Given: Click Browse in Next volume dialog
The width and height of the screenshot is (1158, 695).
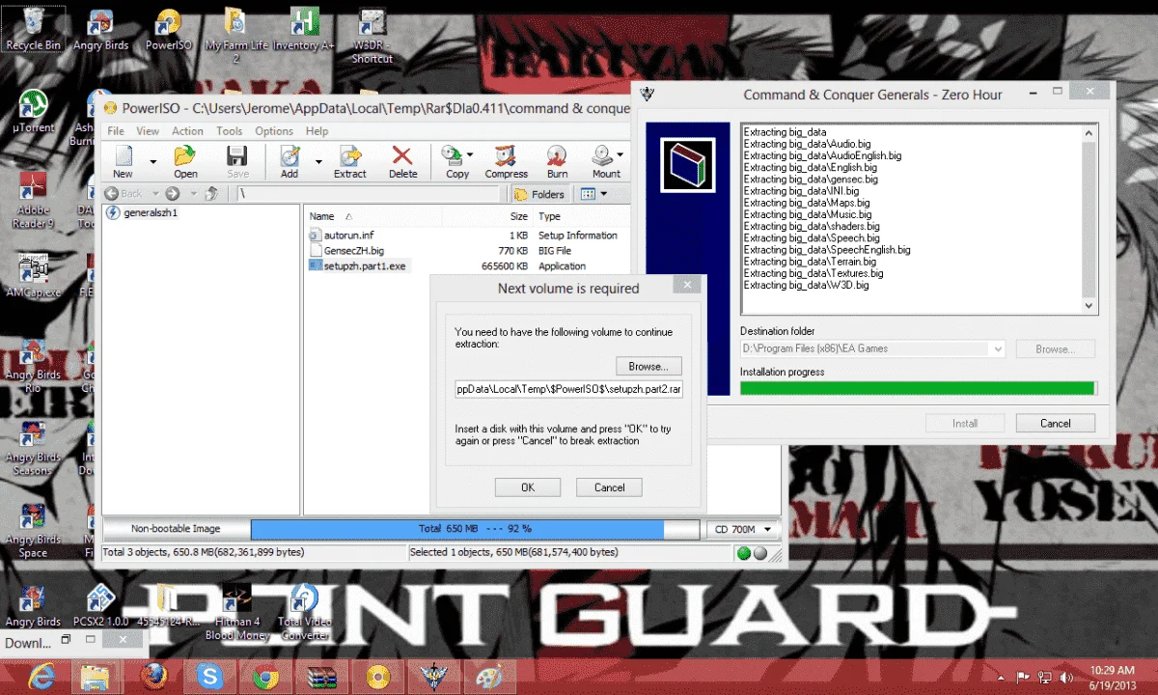Looking at the screenshot, I should tap(648, 367).
